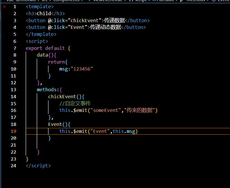Click $emit call on line 16
The image size is (230, 188).
click(80, 110)
